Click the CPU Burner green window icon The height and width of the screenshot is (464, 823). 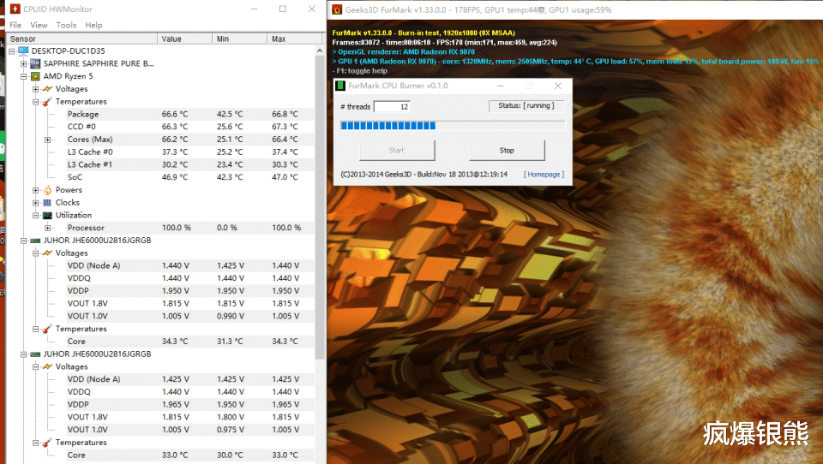340,86
